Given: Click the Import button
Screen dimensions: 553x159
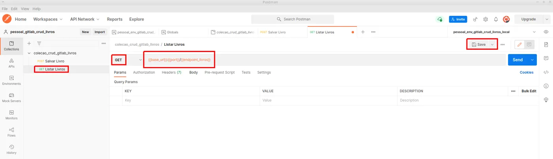Looking at the screenshot, I should tap(100, 32).
